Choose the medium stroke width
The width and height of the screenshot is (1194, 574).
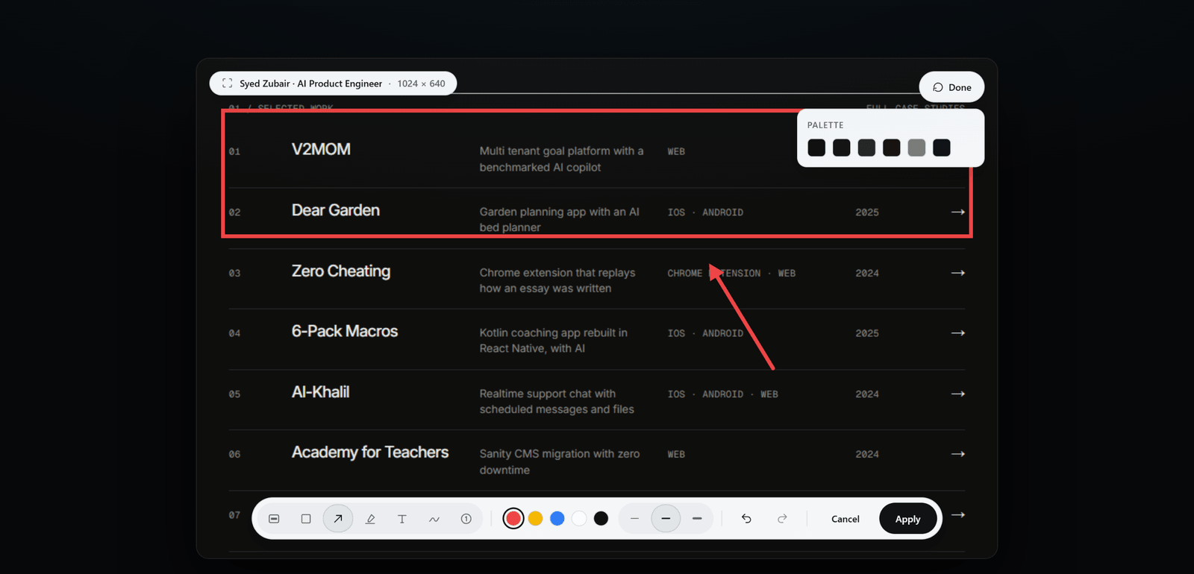click(666, 519)
